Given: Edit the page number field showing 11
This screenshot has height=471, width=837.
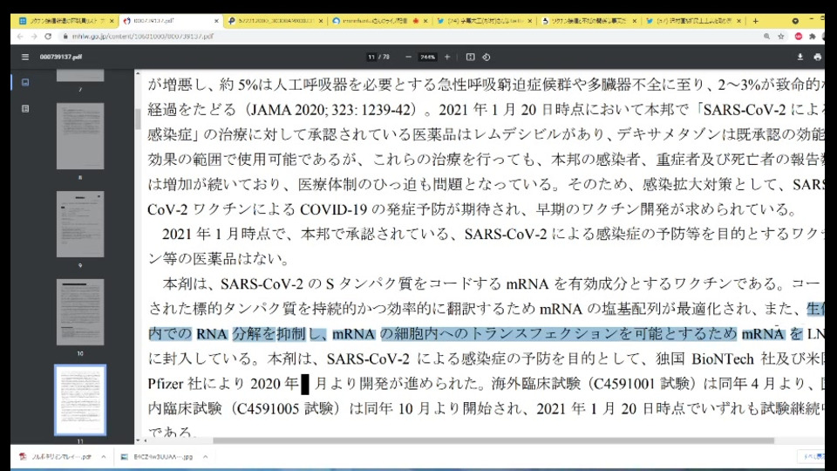Looking at the screenshot, I should [x=371, y=57].
